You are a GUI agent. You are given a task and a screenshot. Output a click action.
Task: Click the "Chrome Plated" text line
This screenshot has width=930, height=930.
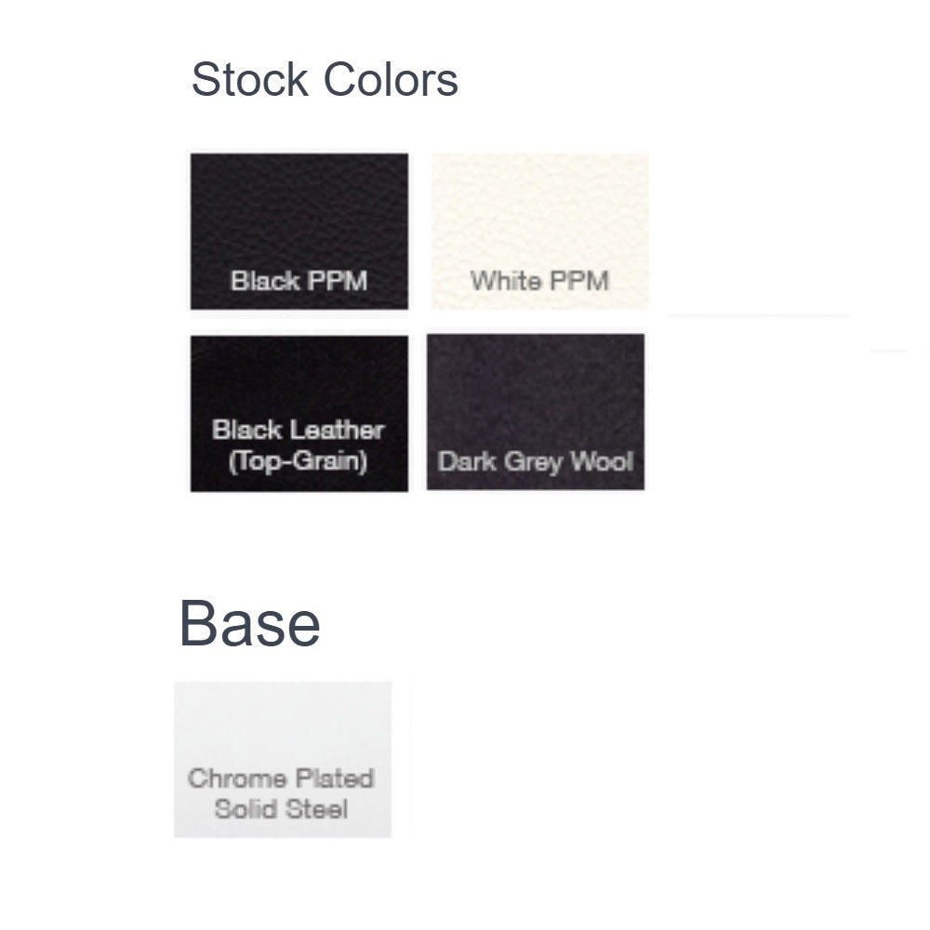click(281, 778)
